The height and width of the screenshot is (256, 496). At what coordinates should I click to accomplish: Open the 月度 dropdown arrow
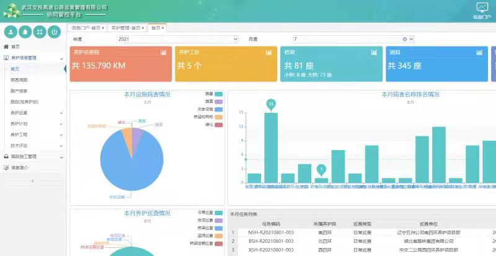coord(411,39)
